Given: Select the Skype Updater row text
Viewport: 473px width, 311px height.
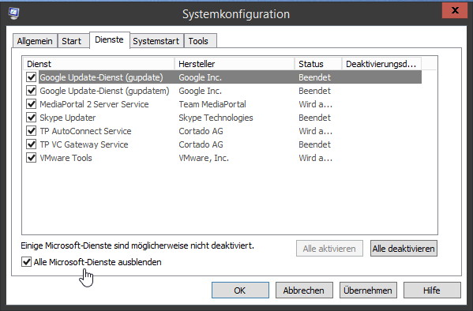Looking at the screenshot, I should pos(68,118).
